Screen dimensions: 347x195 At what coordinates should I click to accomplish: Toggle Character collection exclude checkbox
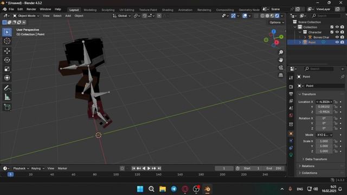332,32
